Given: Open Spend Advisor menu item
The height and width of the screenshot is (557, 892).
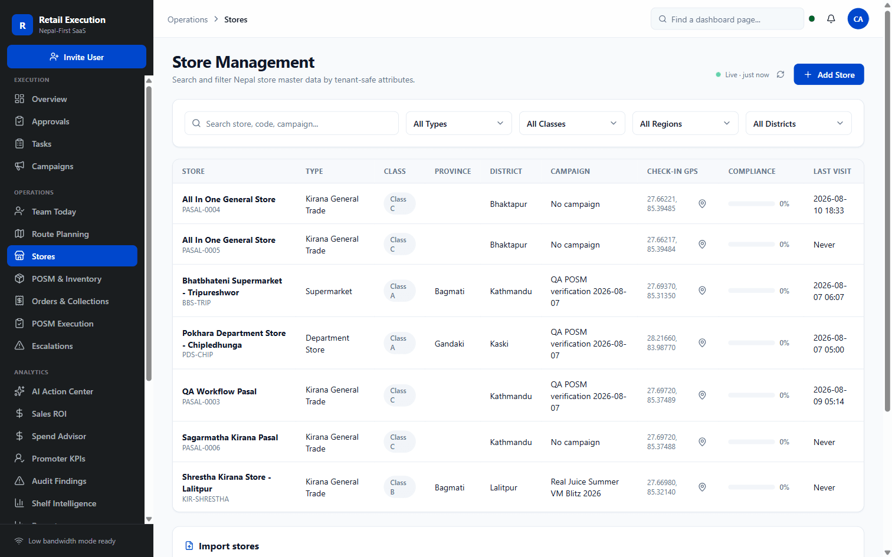Looking at the screenshot, I should [x=72, y=436].
